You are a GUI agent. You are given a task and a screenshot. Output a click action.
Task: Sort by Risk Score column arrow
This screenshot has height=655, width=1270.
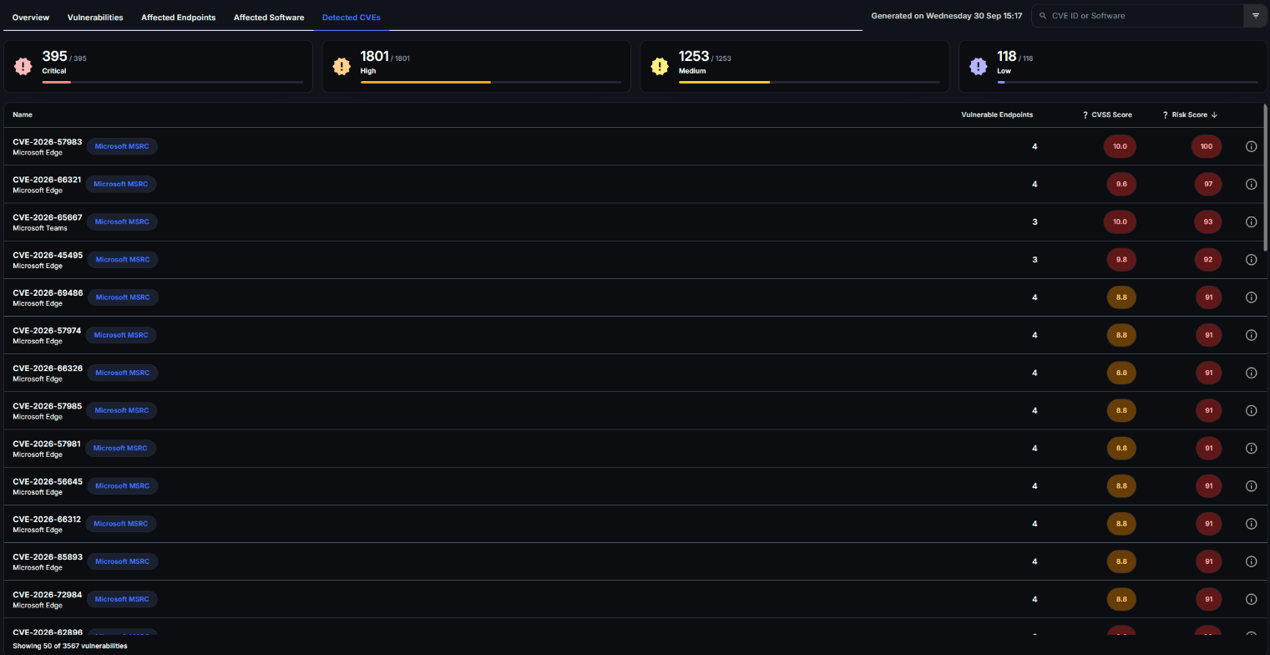pyautogui.click(x=1214, y=115)
